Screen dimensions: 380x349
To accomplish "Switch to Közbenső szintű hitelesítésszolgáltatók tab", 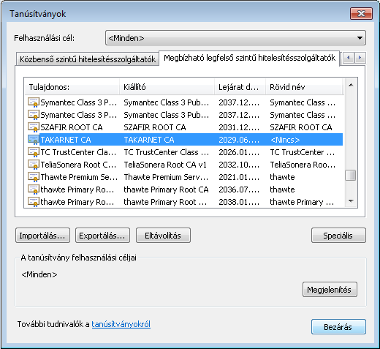I will pyautogui.click(x=88, y=59).
